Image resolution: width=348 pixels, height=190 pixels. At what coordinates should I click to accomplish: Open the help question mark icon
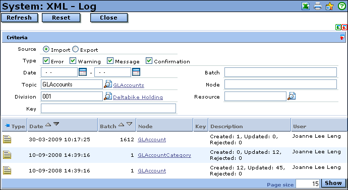click(342, 6)
